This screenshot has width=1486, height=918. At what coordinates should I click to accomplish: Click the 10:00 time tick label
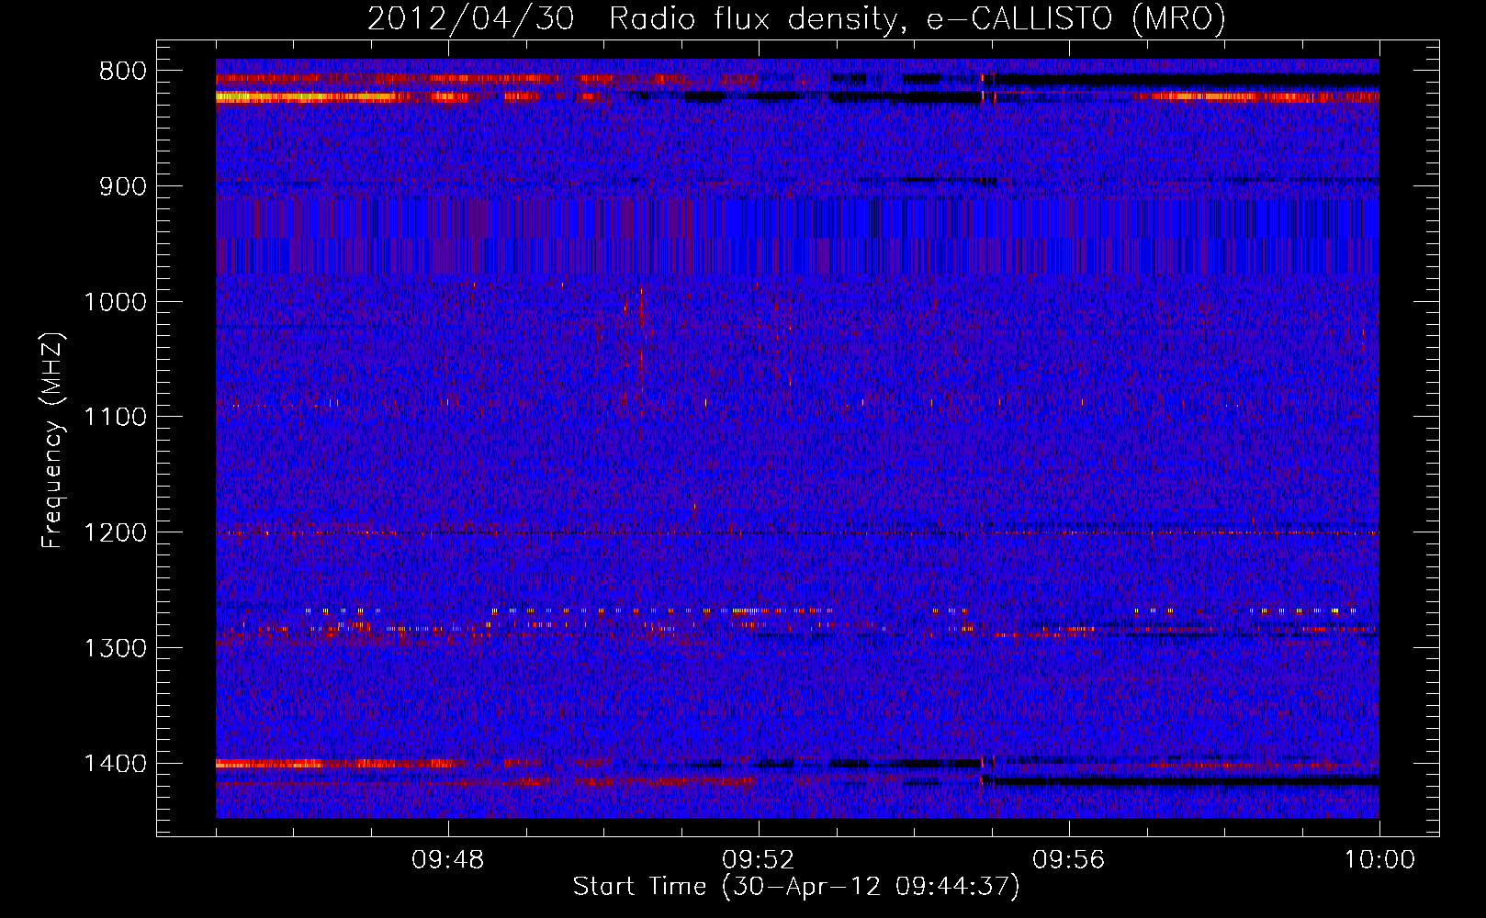pyautogui.click(x=1379, y=860)
